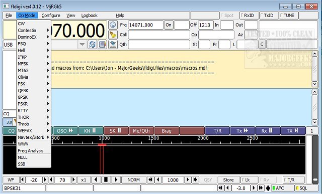Expand the THOR submenu
This screenshot has height=194, width=322.
click(34, 117)
